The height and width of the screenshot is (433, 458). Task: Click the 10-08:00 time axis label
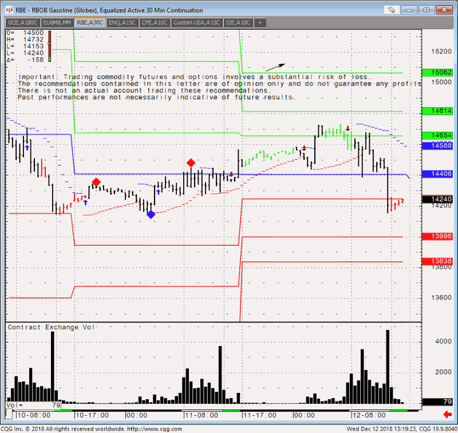coord(34,415)
